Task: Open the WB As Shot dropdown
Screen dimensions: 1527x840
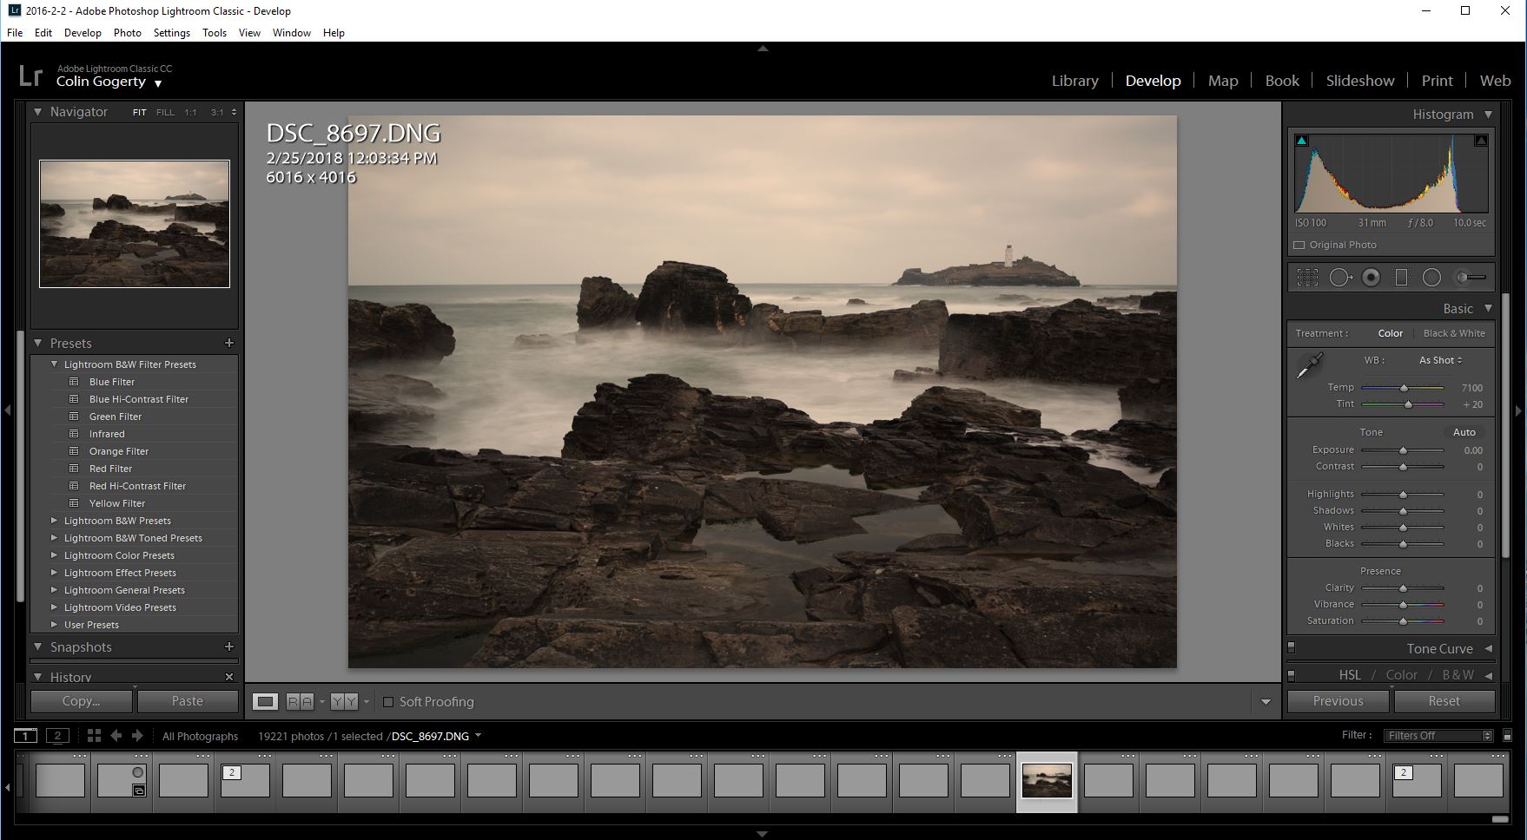Action: pos(1440,360)
